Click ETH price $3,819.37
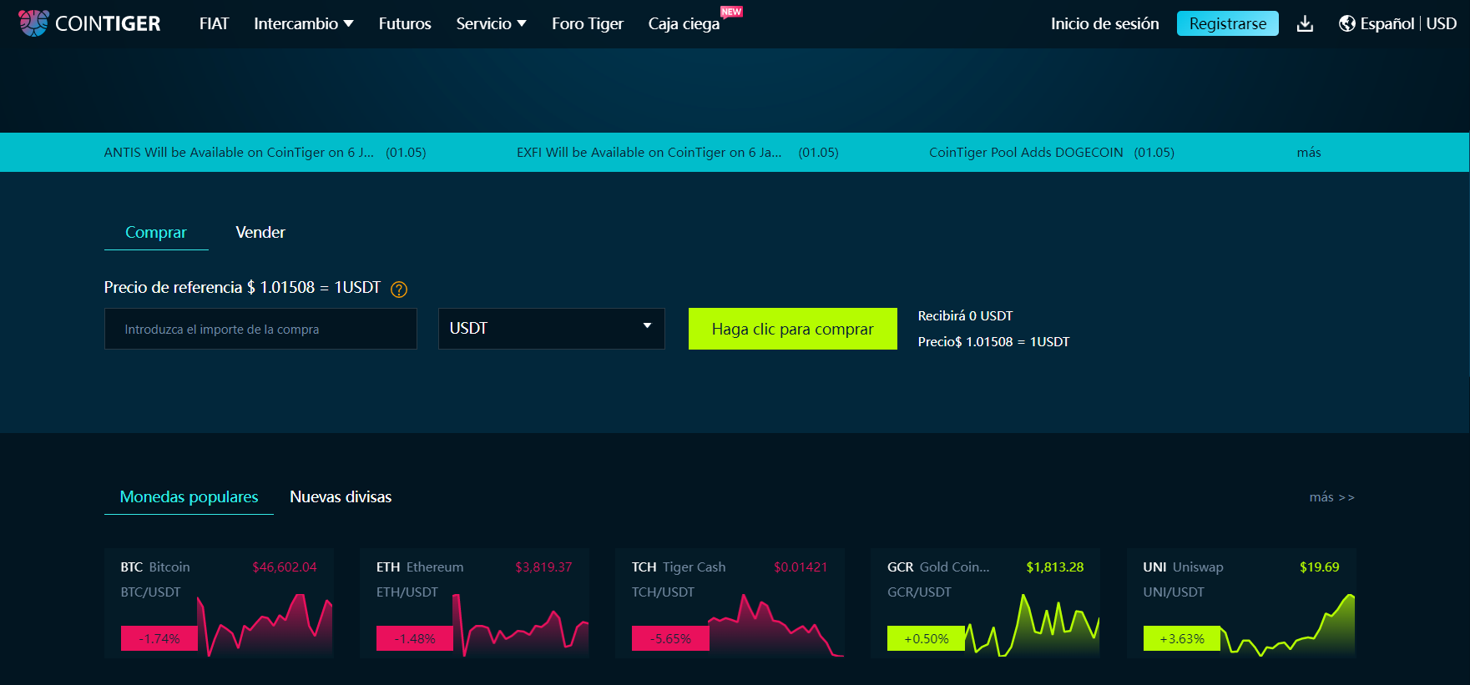 [x=543, y=567]
